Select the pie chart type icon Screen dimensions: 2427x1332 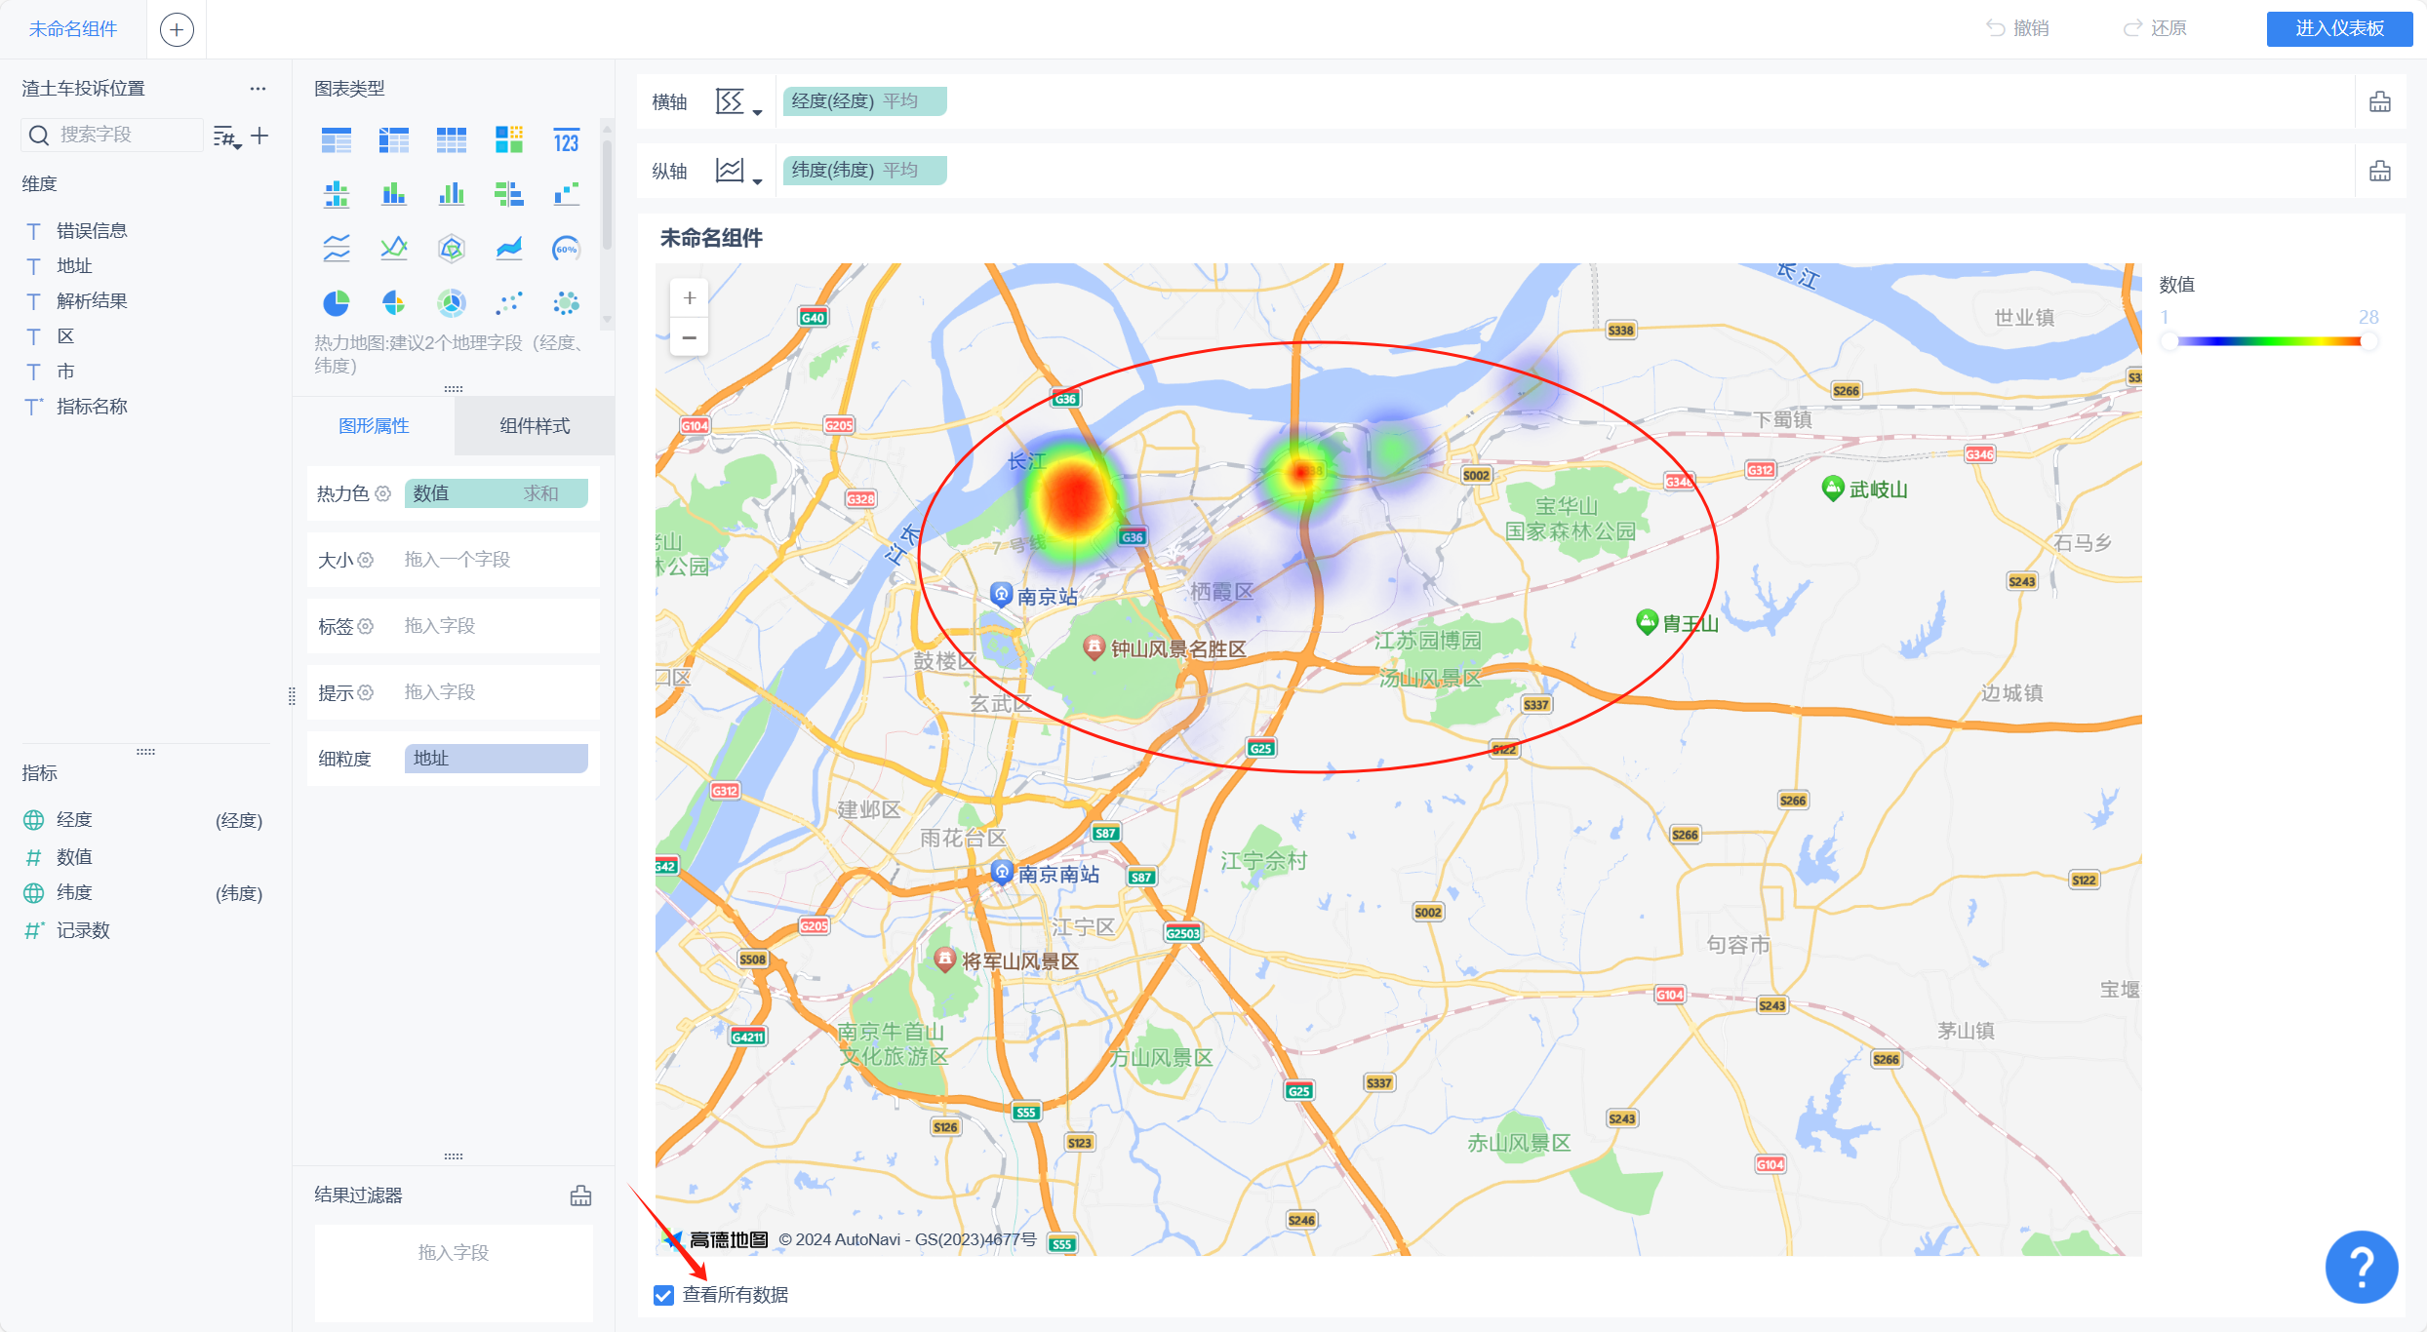(336, 303)
